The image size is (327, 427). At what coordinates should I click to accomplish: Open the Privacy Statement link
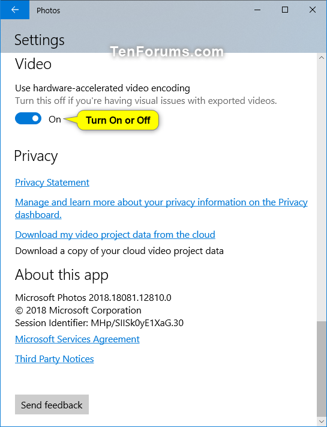[x=52, y=183]
